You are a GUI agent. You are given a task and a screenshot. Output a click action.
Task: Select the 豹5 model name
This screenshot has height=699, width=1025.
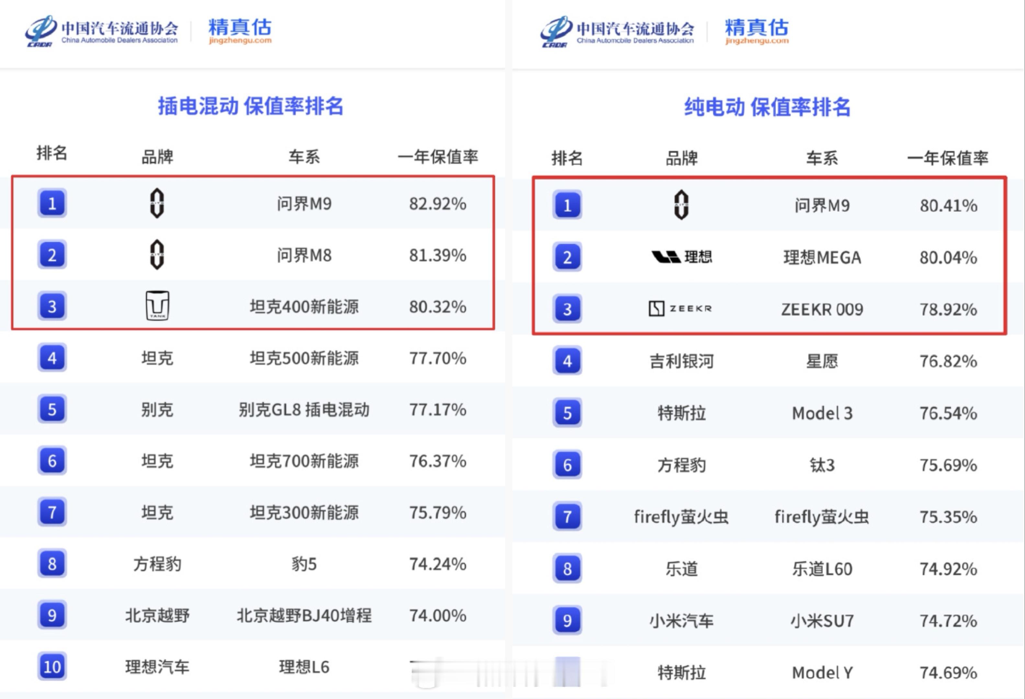click(x=304, y=564)
